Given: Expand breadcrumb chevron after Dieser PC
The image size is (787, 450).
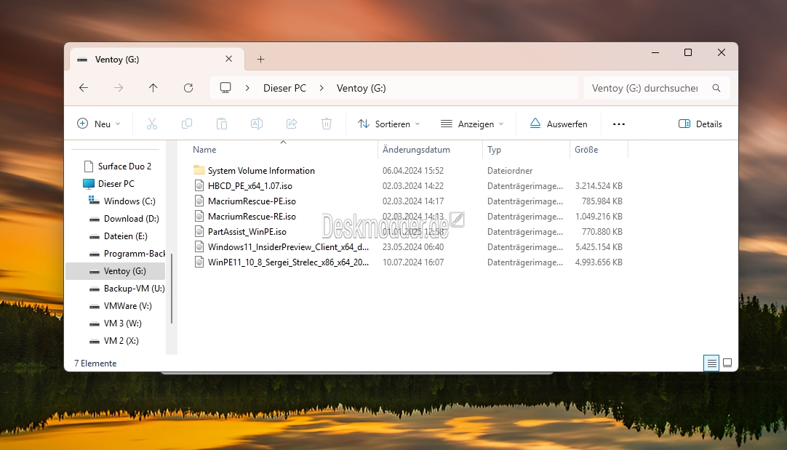Looking at the screenshot, I should [x=321, y=88].
